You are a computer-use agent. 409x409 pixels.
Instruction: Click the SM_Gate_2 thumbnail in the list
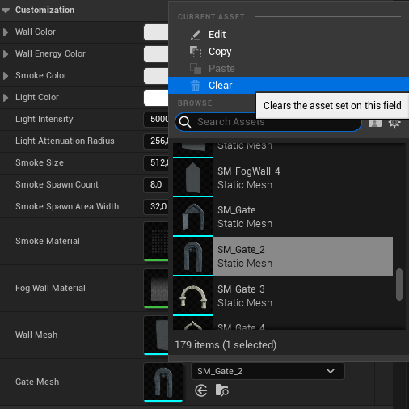click(x=192, y=256)
